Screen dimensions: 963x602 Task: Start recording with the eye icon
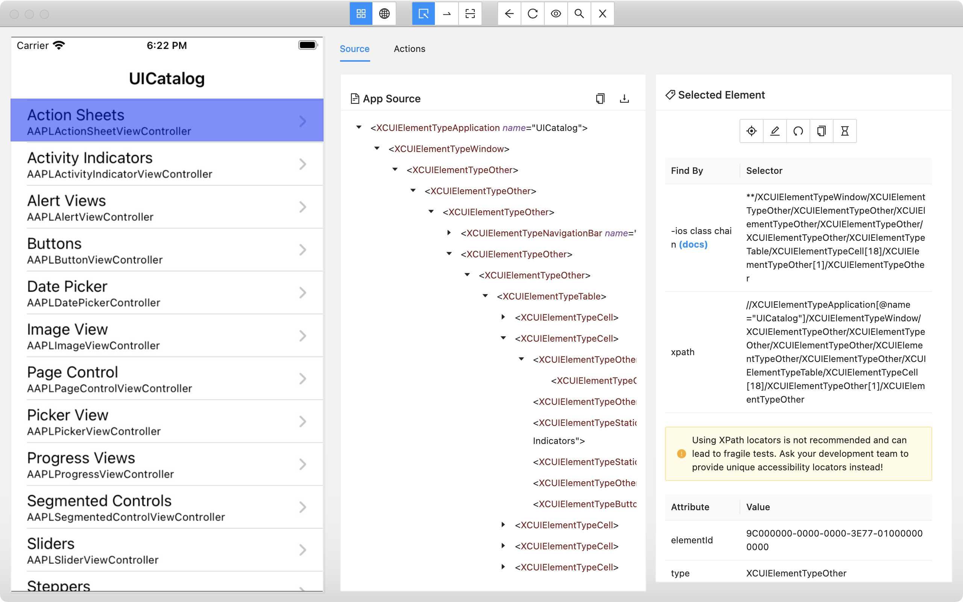[556, 14]
